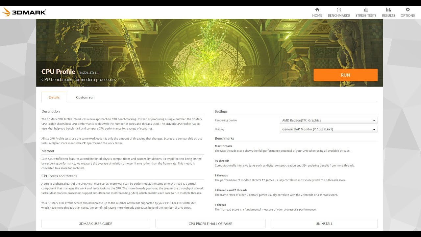Click the 3DMark logo
This screenshot has width=421, height=237.
click(x=24, y=13)
